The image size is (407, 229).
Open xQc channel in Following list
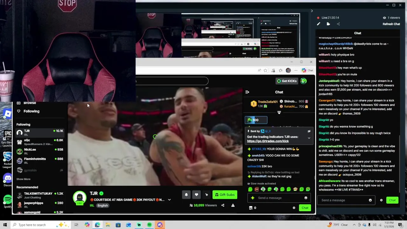pos(40,142)
